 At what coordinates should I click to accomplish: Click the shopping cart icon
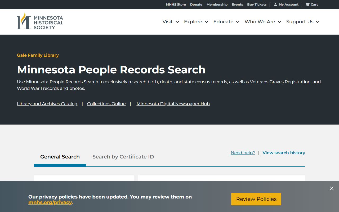tap(307, 4)
